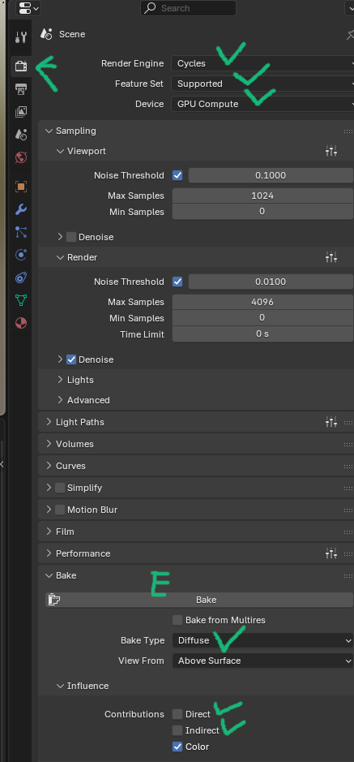Viewport: 354px width, 762px height.
Task: Open the Render Engine dropdown
Action: tap(262, 63)
